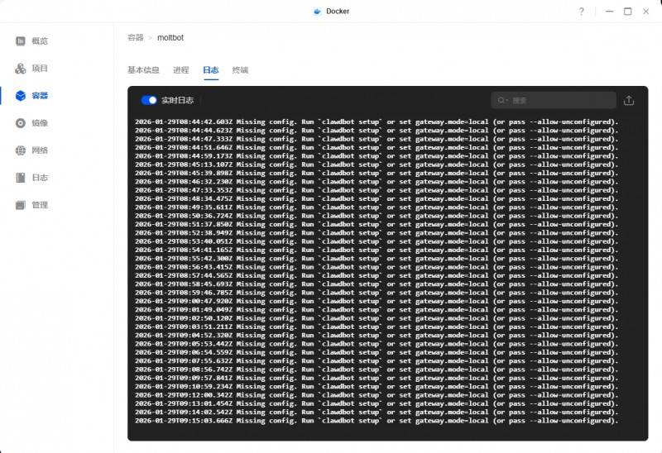
Task: Click log line timestamped 08:57:44.565Z
Action: tap(377, 275)
